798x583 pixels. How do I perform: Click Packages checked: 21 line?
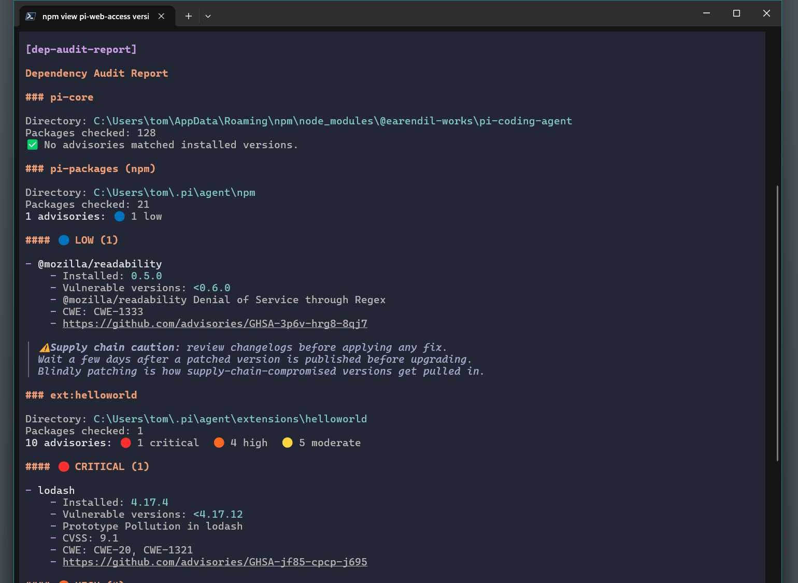(x=88, y=204)
